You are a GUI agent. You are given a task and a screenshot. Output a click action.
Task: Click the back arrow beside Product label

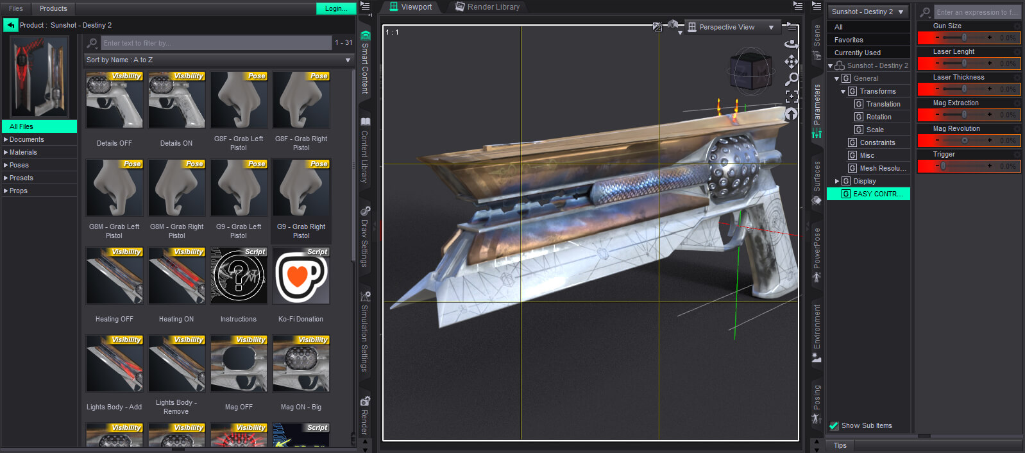pos(10,25)
